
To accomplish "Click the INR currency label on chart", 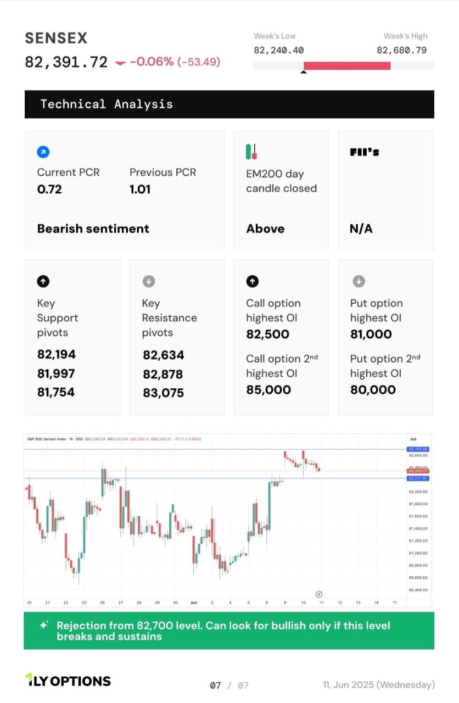I will (x=413, y=439).
